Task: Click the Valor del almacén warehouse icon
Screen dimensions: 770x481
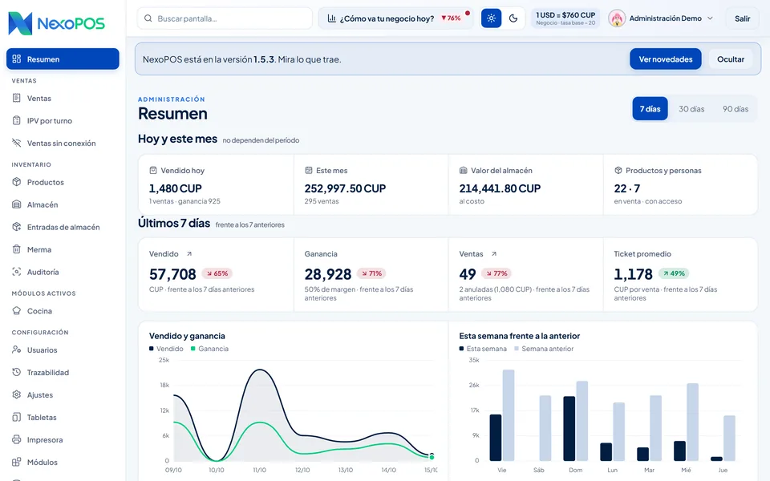Action: coord(463,170)
